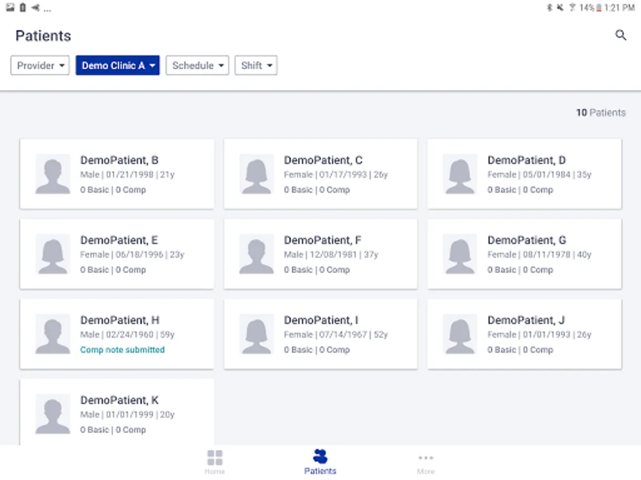The image size is (641, 480).
Task: Tap DemoPatient, G avatar
Action: [460, 254]
